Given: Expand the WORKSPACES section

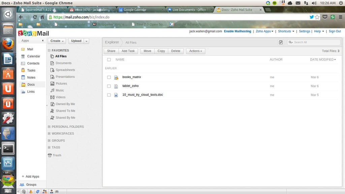Looking at the screenshot, I should [49, 134].
